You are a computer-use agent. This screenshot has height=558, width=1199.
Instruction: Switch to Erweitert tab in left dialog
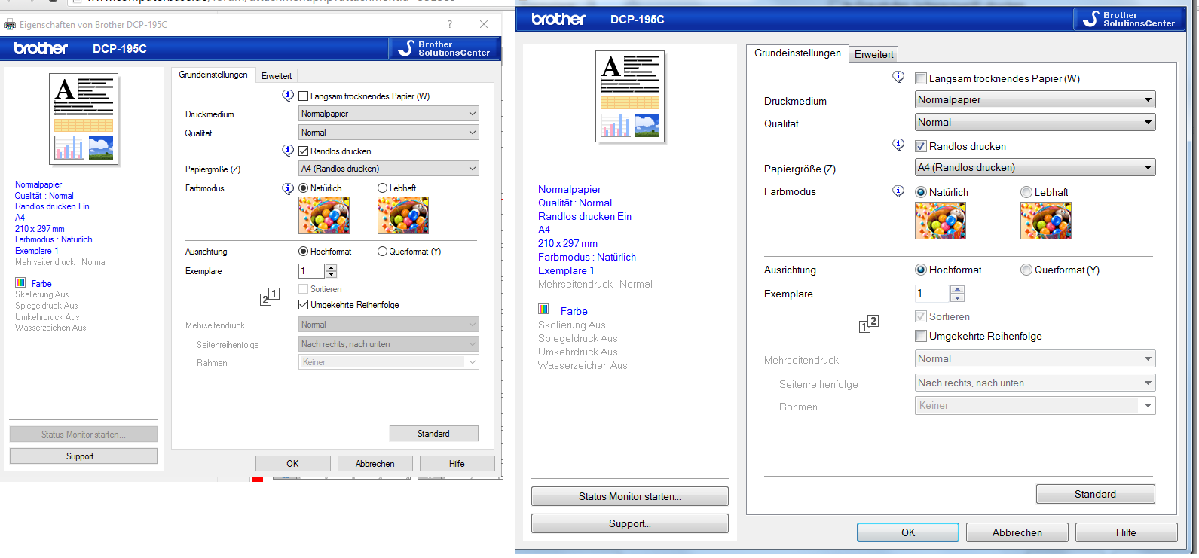pos(277,76)
